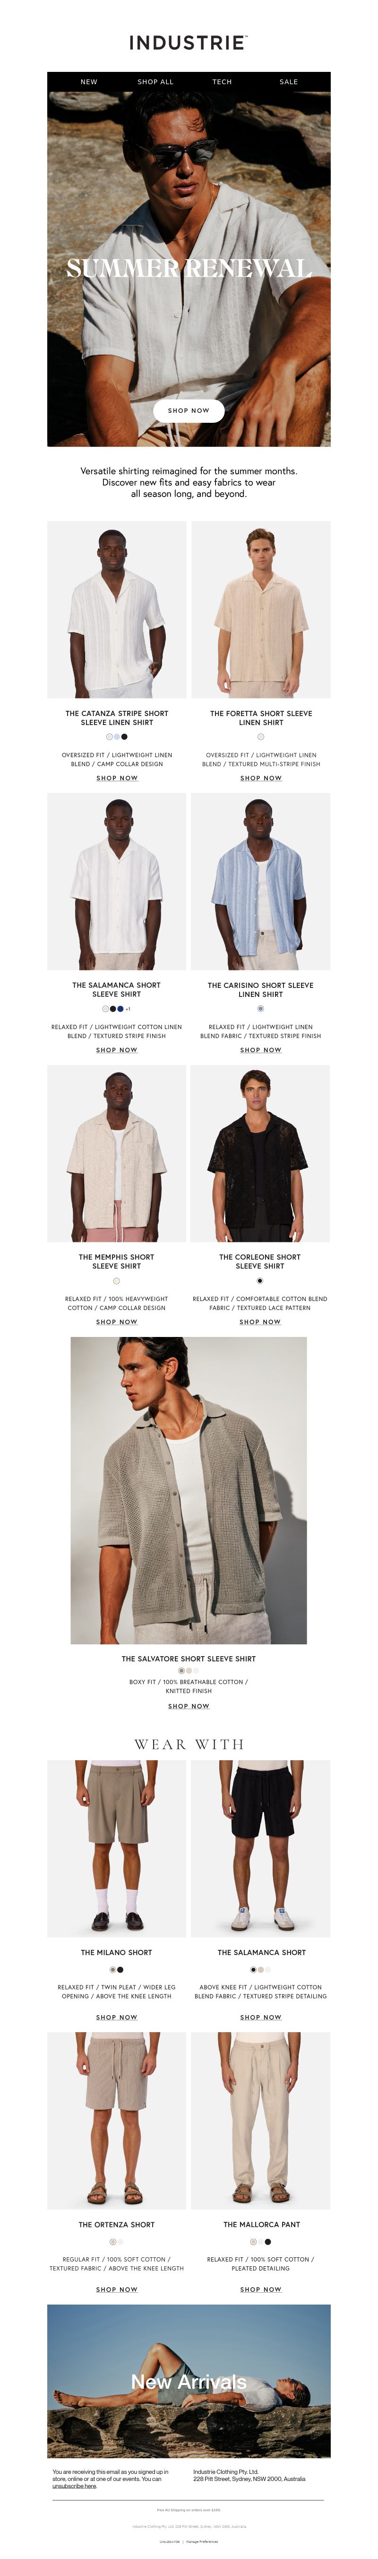The image size is (378, 2559).
Task: Click SHOP NOW under Memphis short sleeve shirt
Action: click(117, 1321)
